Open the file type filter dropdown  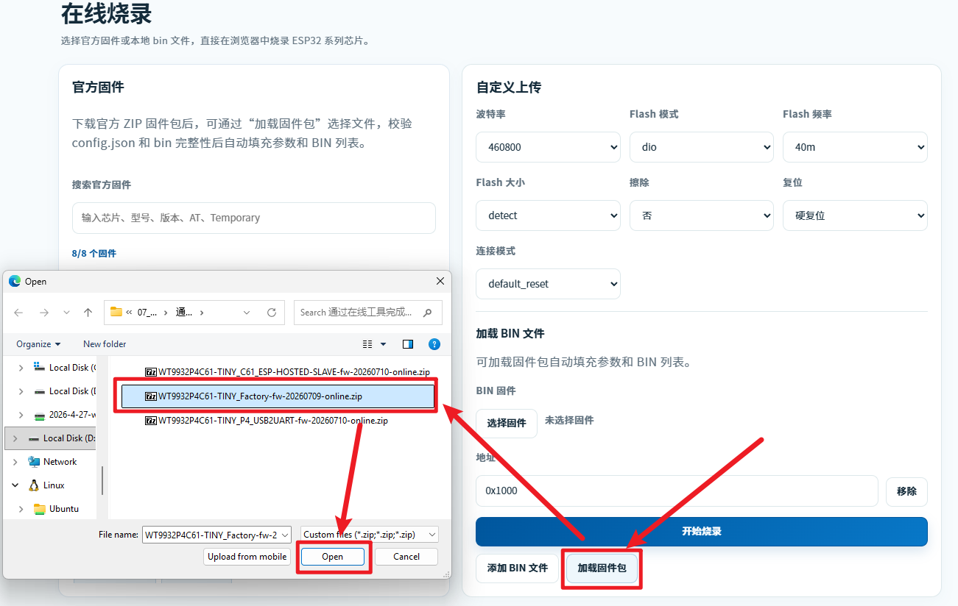point(370,535)
